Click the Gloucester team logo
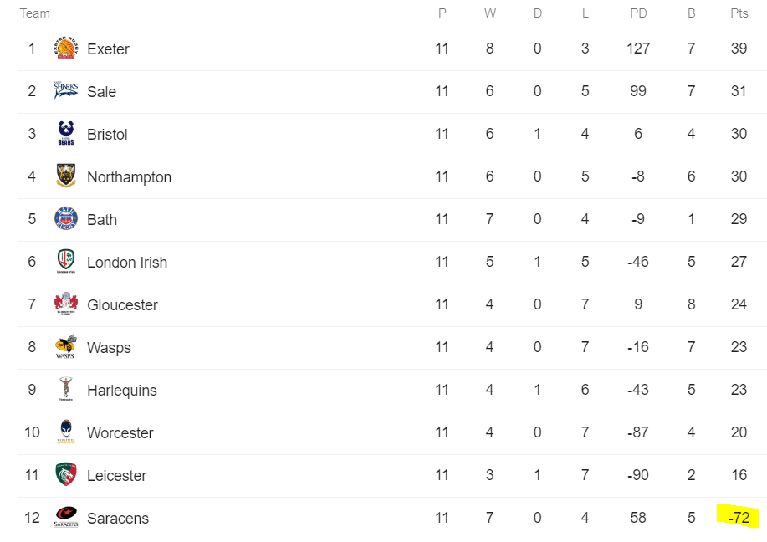 pyautogui.click(x=66, y=304)
